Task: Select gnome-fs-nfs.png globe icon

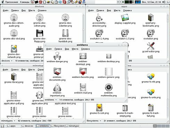Action: pos(151,76)
